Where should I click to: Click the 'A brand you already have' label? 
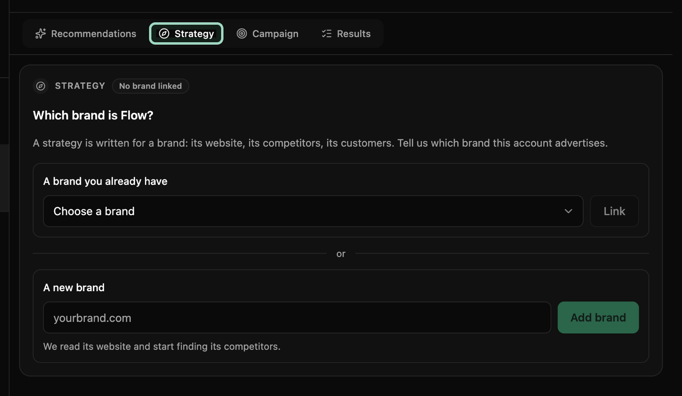pyautogui.click(x=105, y=181)
